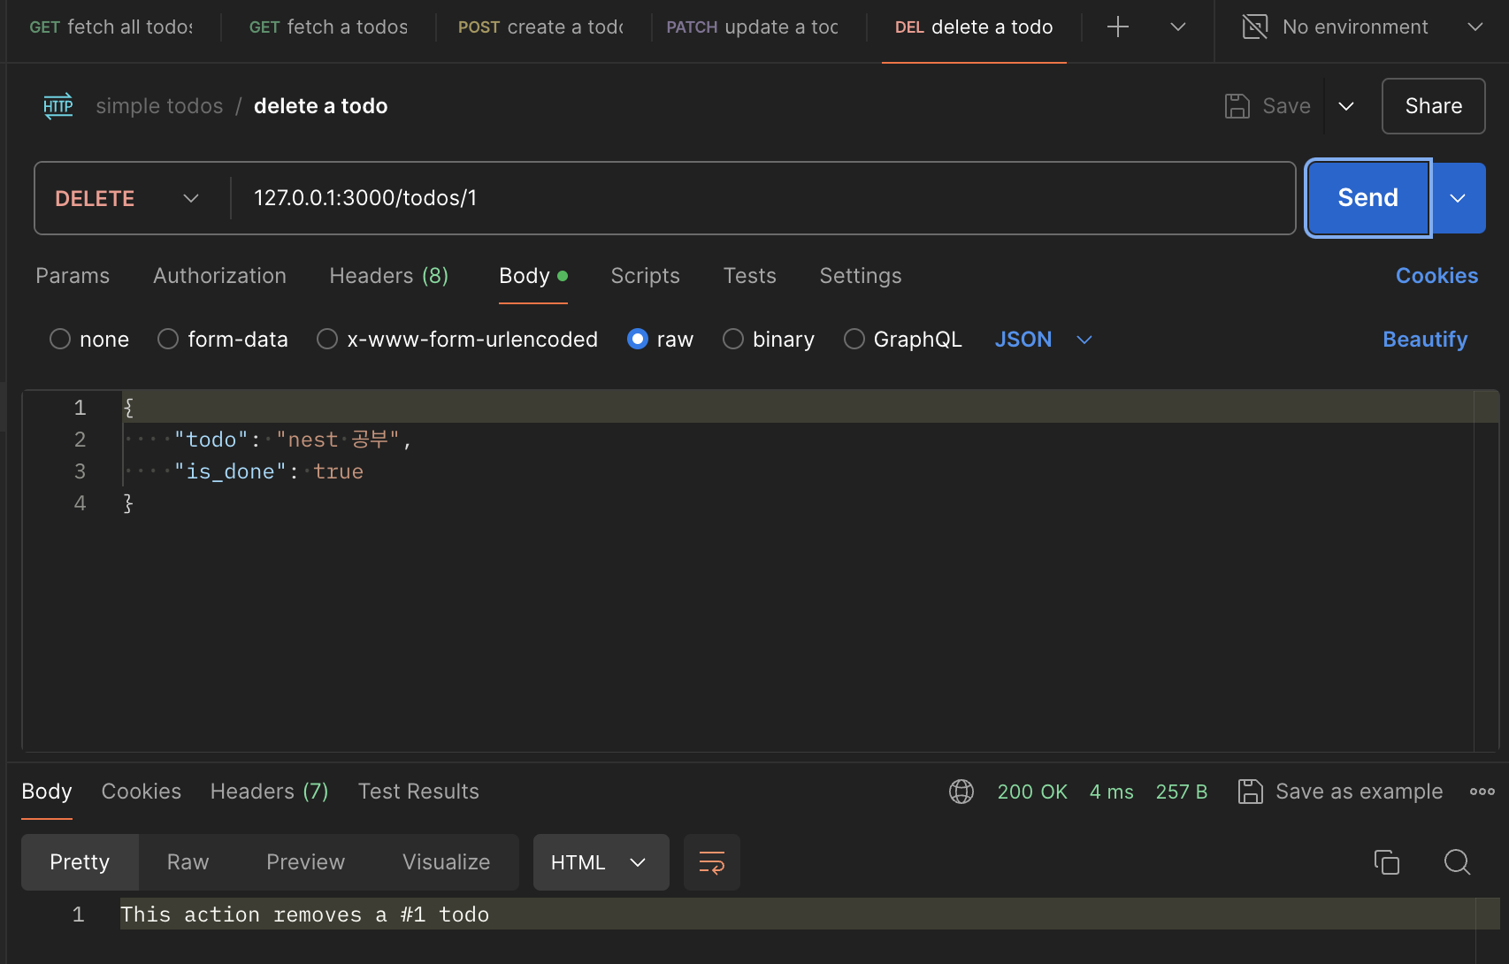Select the binary body type
The image size is (1509, 964).
[x=733, y=340]
